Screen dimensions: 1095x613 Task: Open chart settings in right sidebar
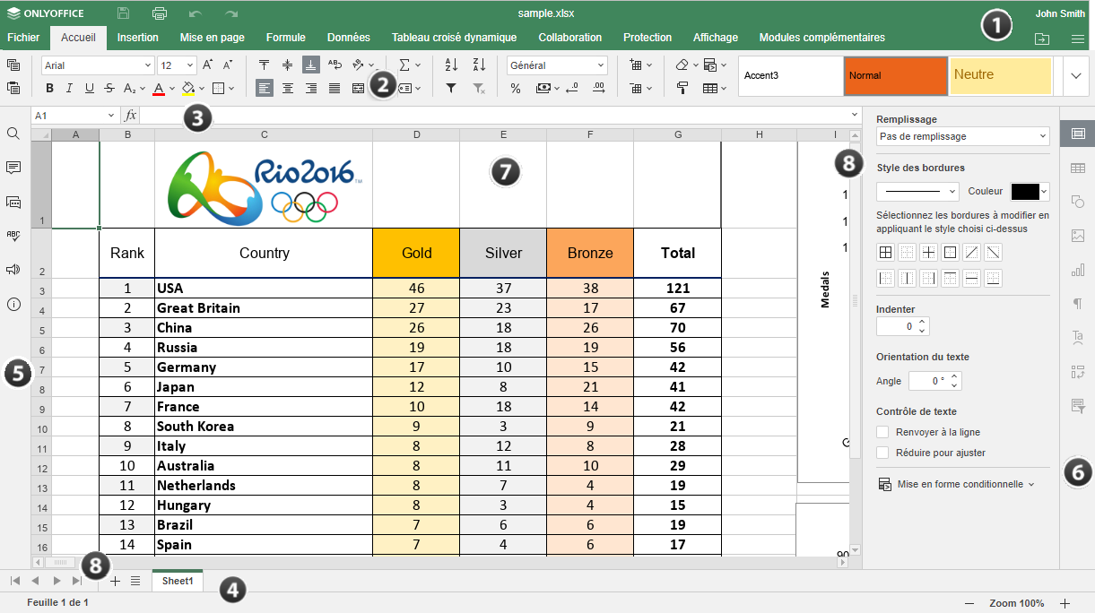coord(1078,270)
